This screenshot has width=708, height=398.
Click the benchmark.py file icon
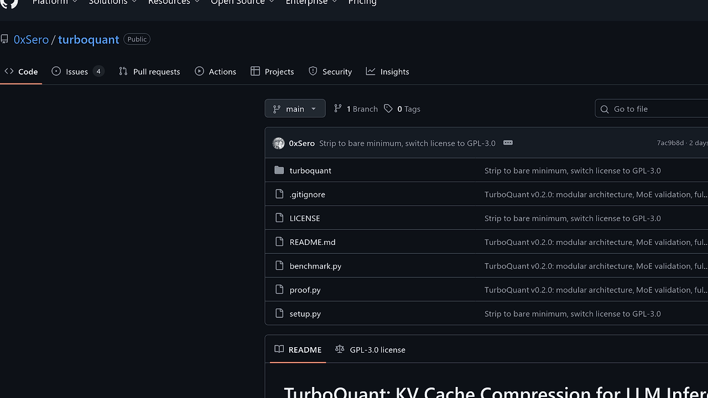[279, 266]
